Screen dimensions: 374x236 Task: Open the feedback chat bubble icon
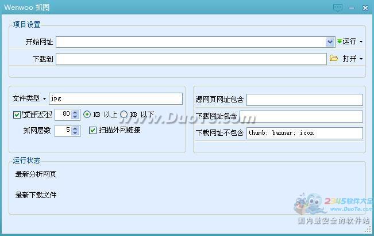[337, 8]
